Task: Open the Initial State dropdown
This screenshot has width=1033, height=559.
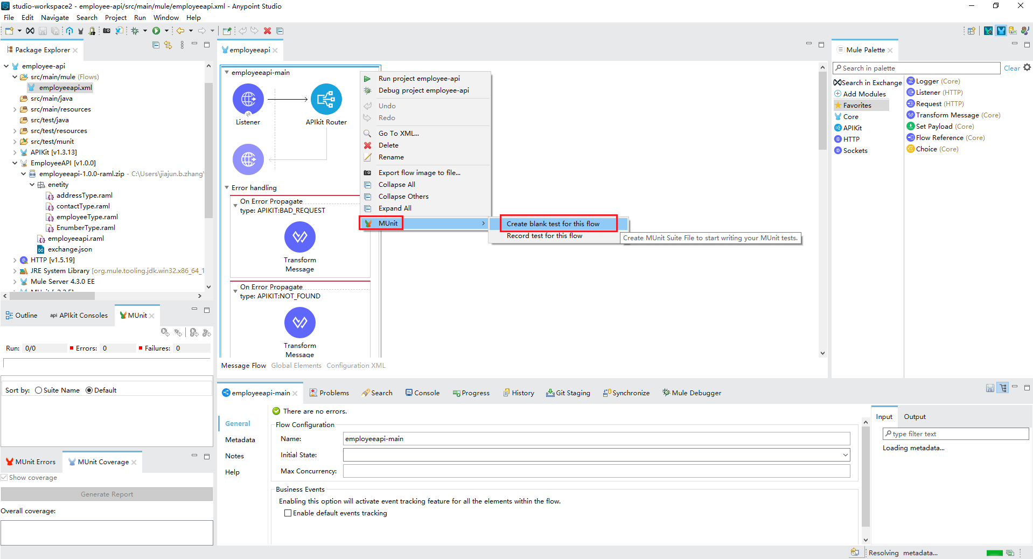Action: tap(845, 455)
